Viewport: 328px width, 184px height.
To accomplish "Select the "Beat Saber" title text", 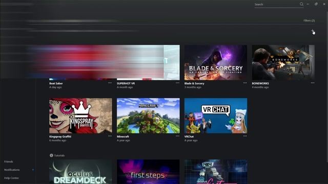I will (56, 83).
